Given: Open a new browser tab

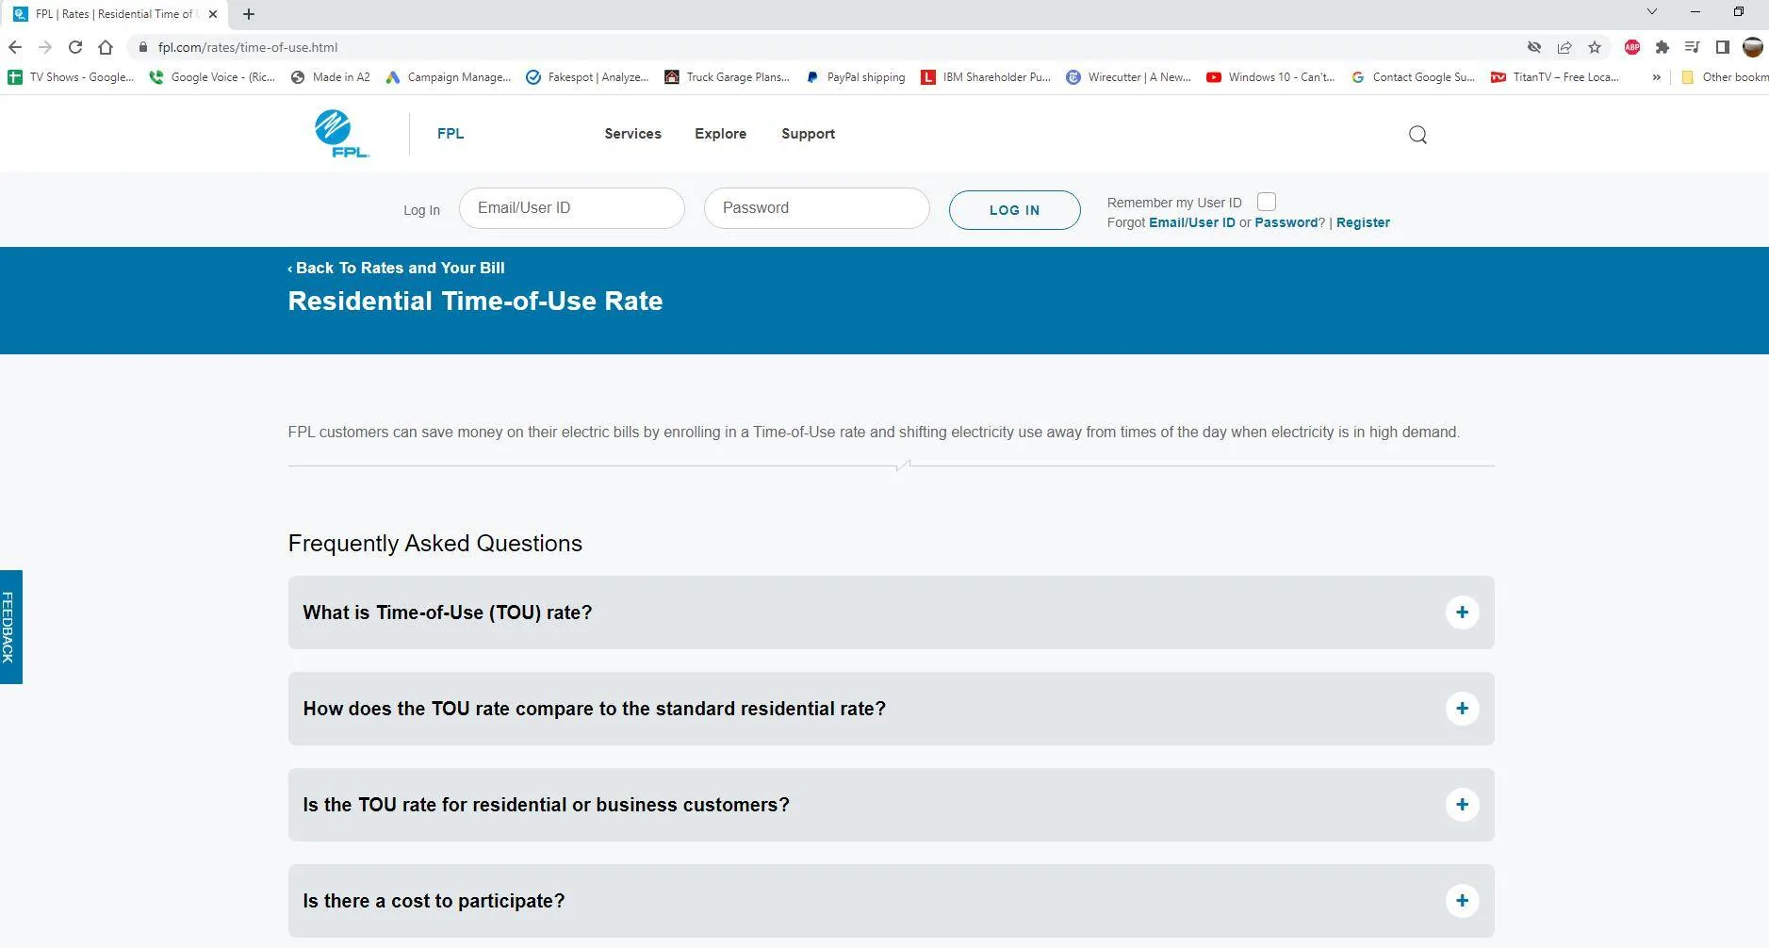Looking at the screenshot, I should click(x=249, y=14).
